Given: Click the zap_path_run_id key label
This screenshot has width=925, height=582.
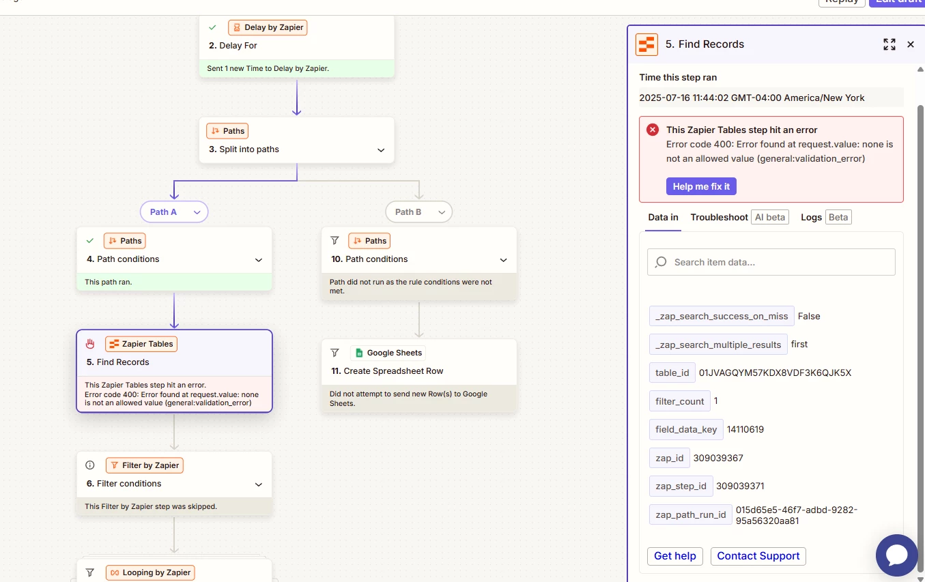Looking at the screenshot, I should [691, 514].
